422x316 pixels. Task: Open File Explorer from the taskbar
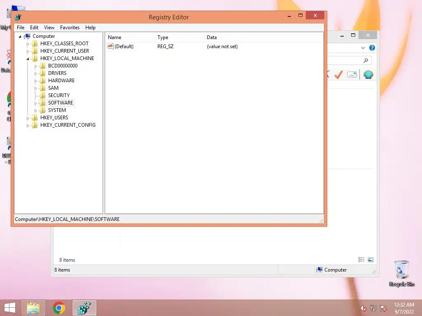click(33, 308)
